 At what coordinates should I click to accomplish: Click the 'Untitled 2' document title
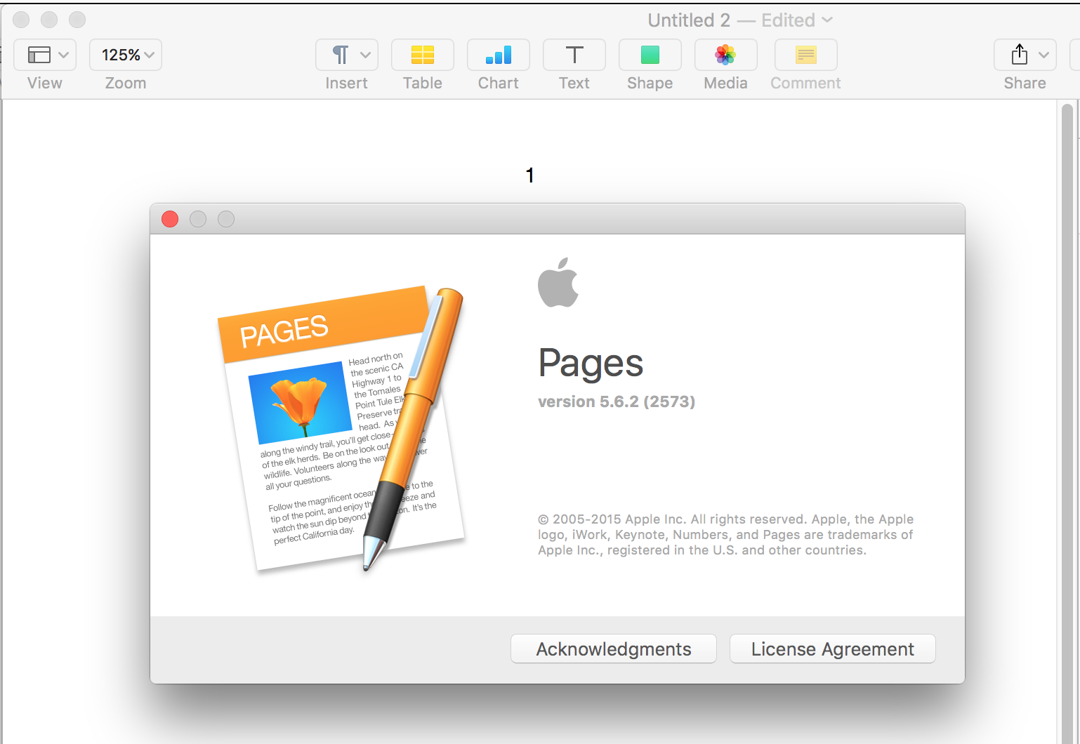pyautogui.click(x=689, y=20)
